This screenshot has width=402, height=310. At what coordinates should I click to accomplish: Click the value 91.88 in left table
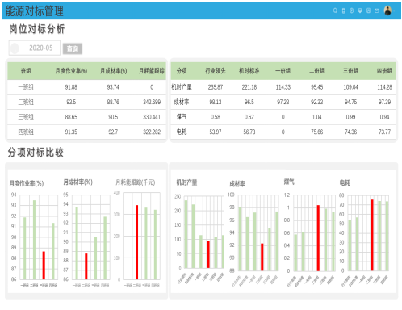[71, 87]
